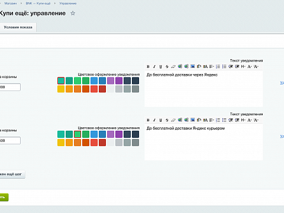
Task: Toggle Bold in the 'Яндекс курьером' editor toolbar
Action: [148, 120]
